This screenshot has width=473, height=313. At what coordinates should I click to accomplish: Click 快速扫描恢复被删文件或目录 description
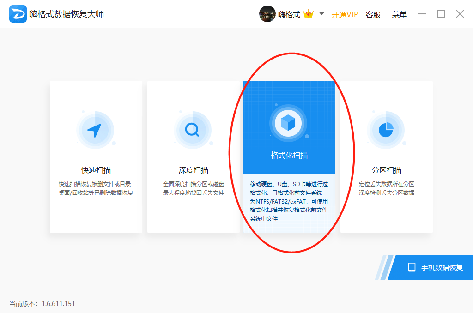(95, 184)
